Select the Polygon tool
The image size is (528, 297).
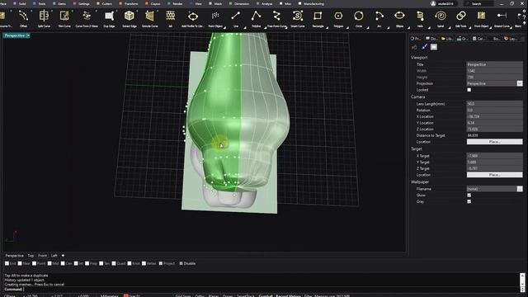[x=338, y=18]
